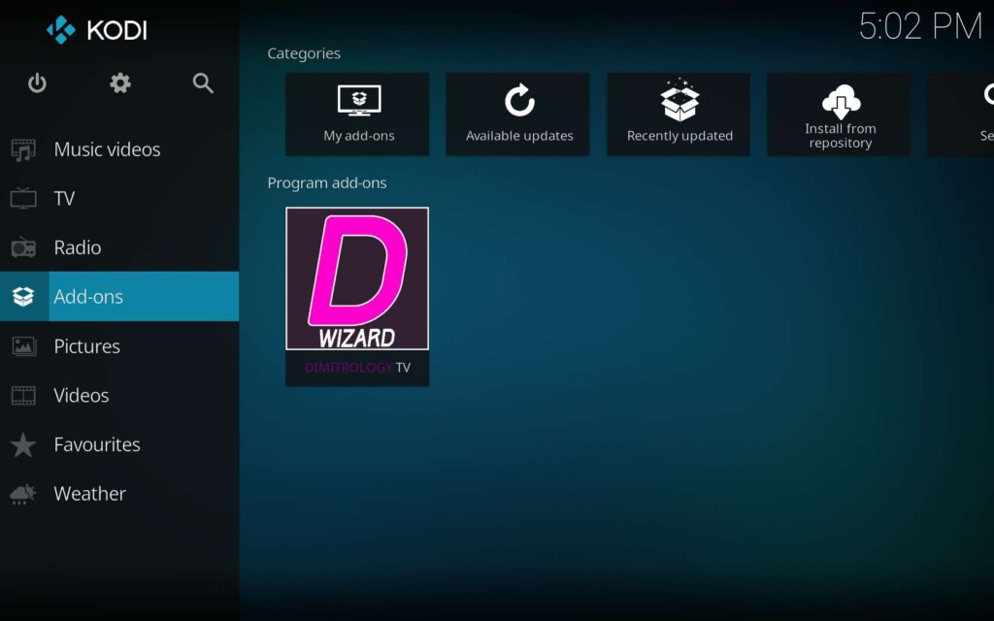Choose Install from repository
This screenshot has width=994, height=621.
pos(839,114)
